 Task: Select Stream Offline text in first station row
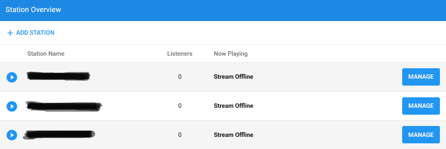point(233,77)
